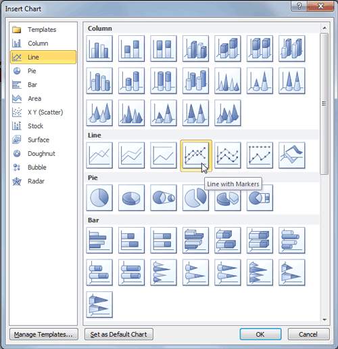
Task: Select the Stacked Horizontal Cylinder chart
Action: (99, 272)
